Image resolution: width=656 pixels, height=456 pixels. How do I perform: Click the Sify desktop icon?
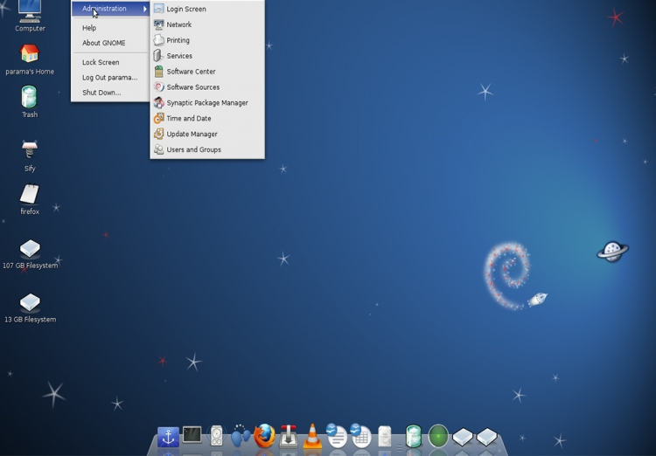(30, 150)
